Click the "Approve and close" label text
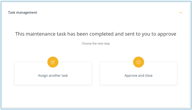Image resolution: width=192 pixels, height=110 pixels. (138, 75)
